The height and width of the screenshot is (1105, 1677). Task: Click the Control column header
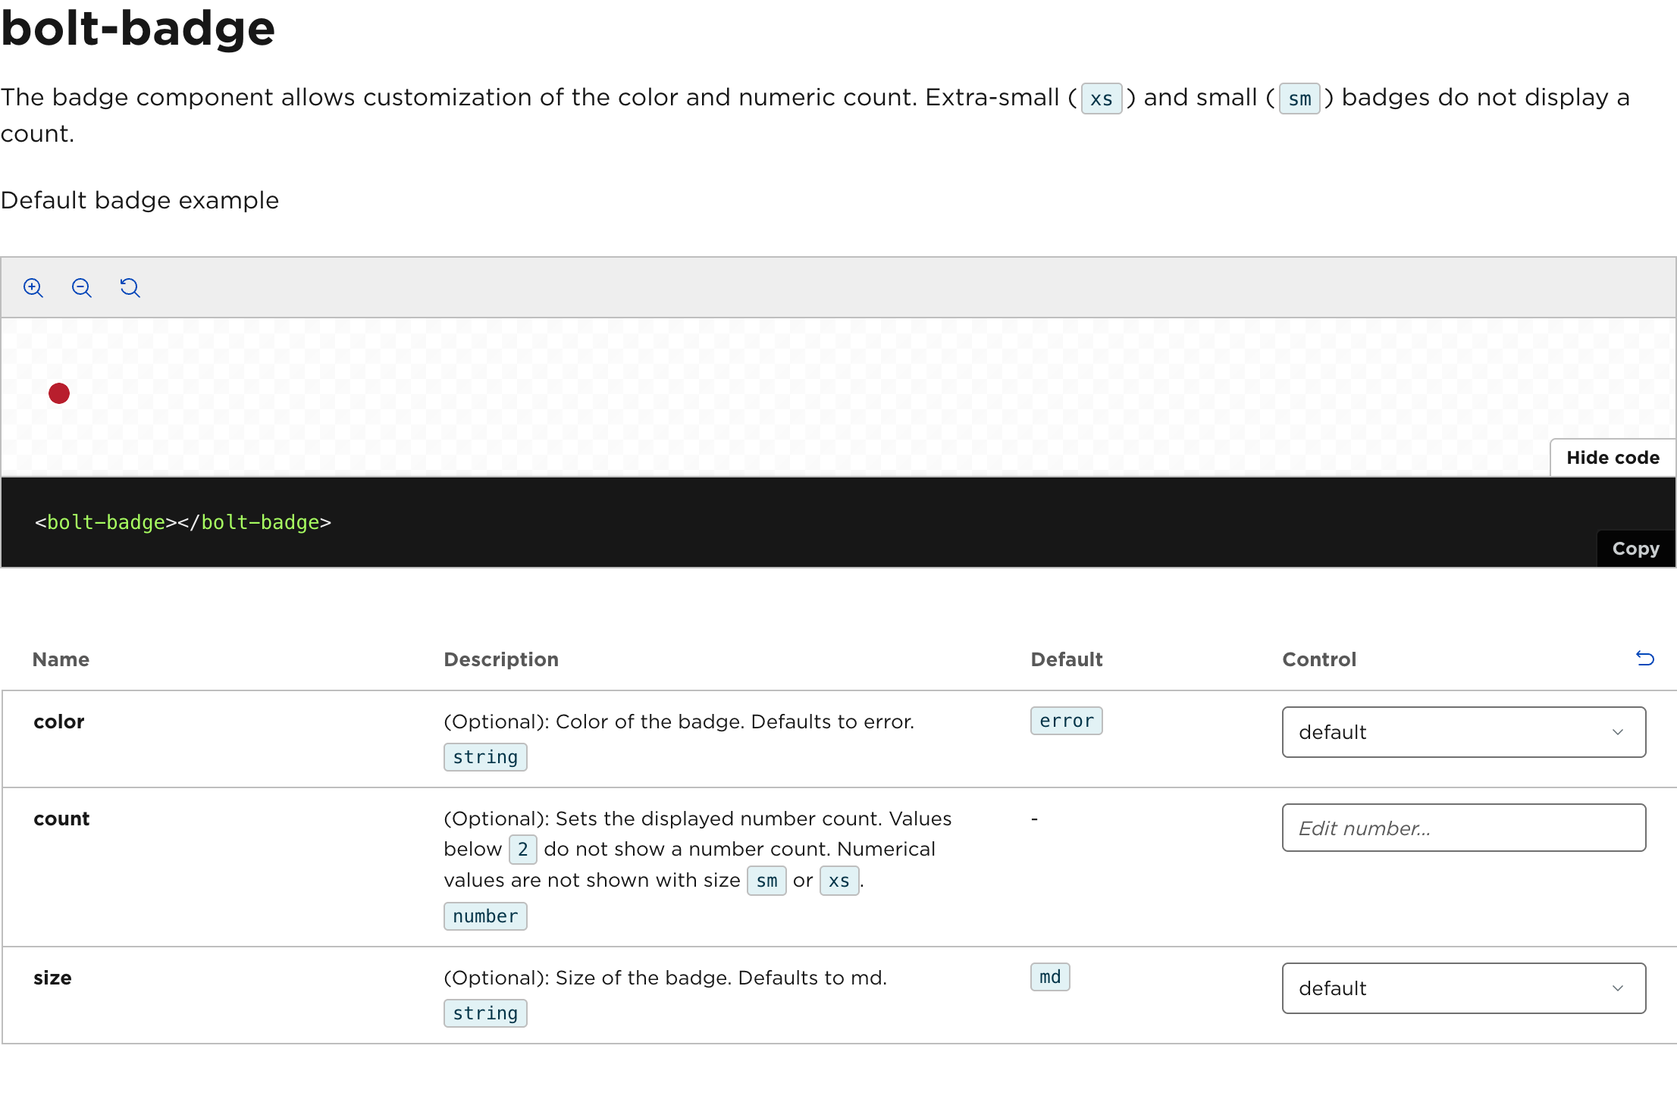click(x=1319, y=659)
